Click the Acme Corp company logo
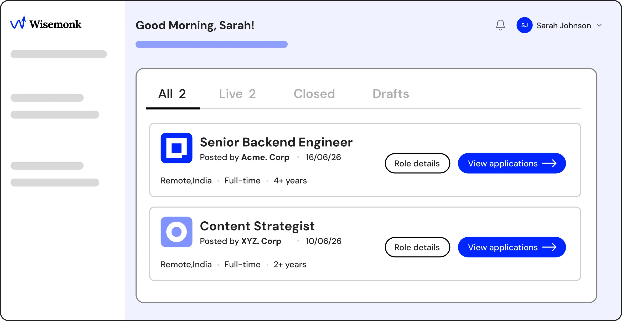622x321 pixels. pyautogui.click(x=177, y=148)
